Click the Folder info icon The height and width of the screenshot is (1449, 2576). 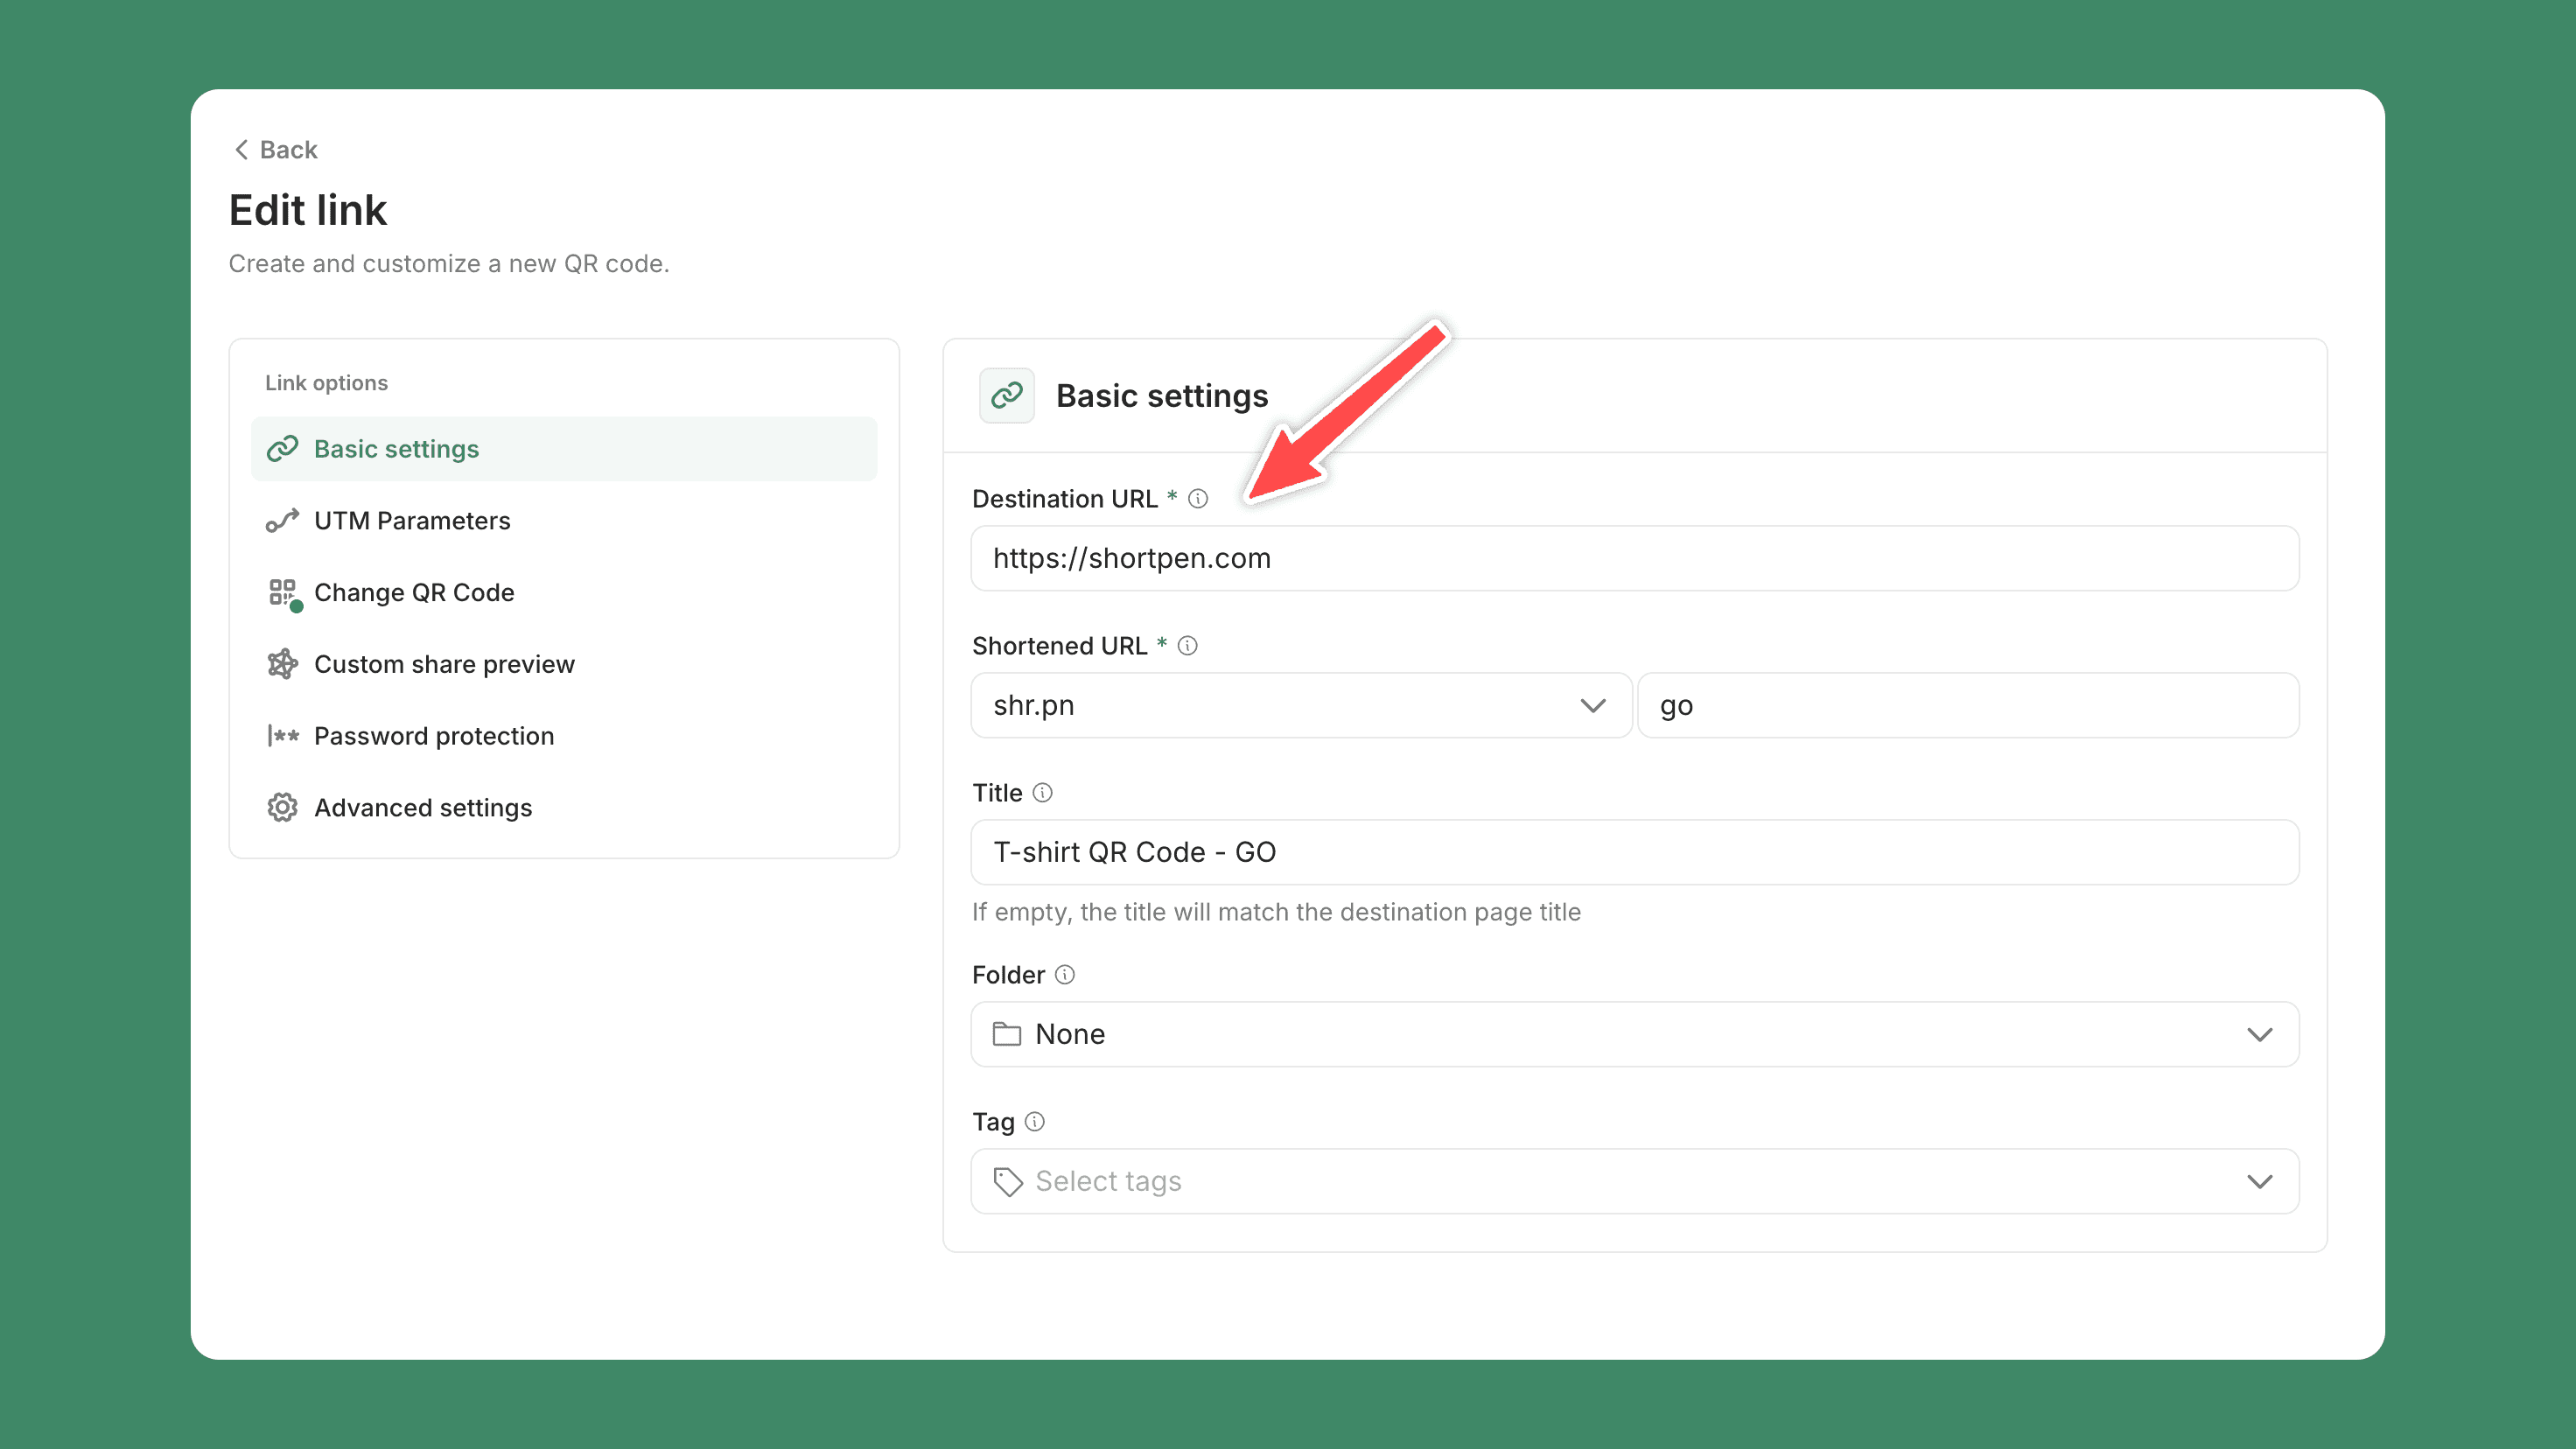point(1065,974)
